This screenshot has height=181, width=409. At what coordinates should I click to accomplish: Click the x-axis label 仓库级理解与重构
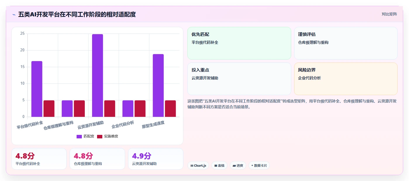pos(58,125)
